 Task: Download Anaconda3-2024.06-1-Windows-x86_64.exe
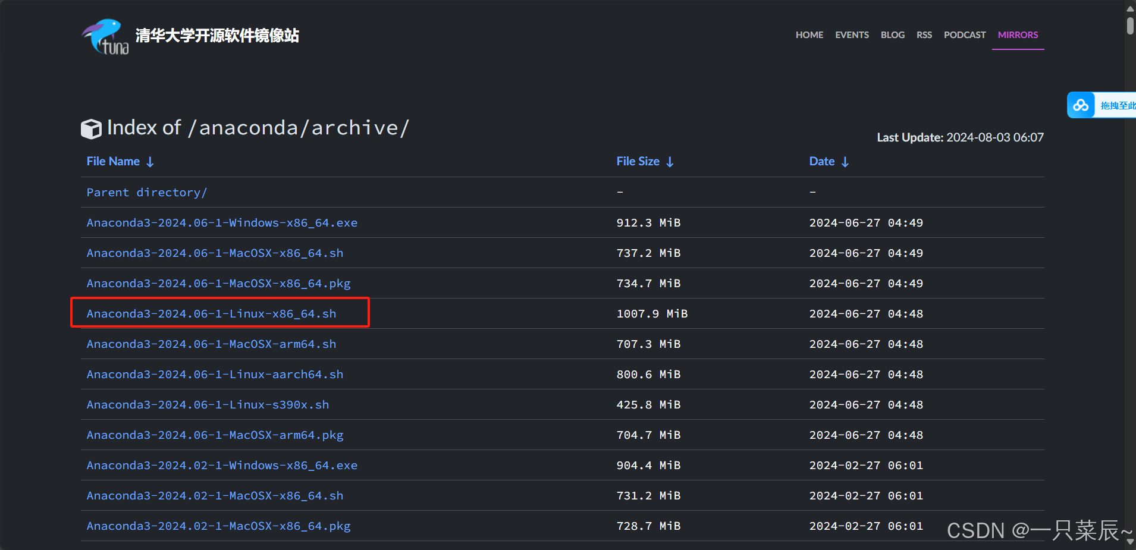222,222
